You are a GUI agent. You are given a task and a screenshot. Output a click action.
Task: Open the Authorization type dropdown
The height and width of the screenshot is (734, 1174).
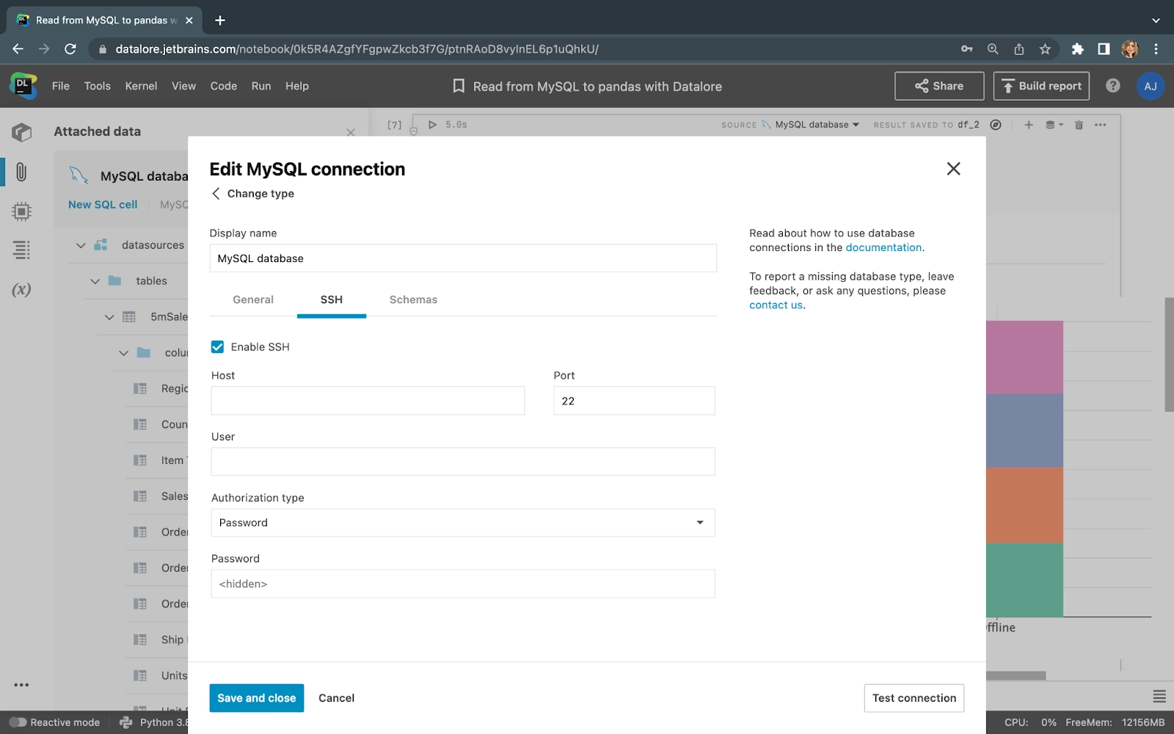pos(463,523)
